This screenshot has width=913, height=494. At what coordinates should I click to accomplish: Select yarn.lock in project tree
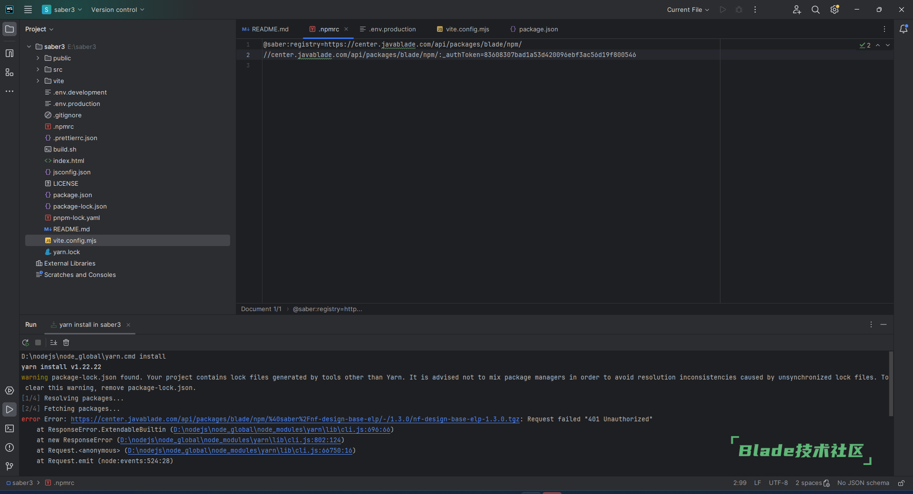tap(127, 252)
